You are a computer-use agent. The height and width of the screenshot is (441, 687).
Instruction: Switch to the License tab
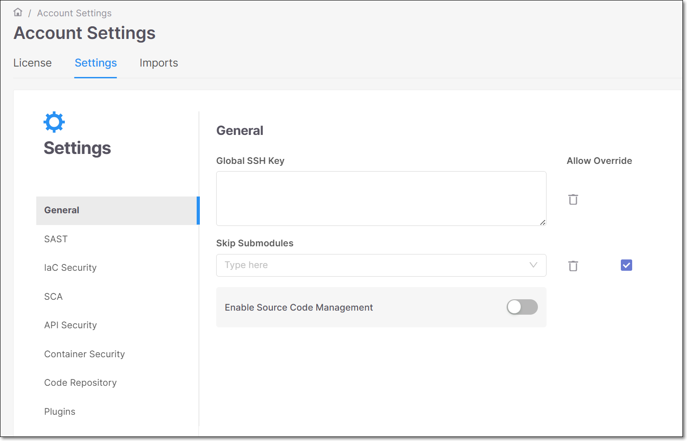(x=33, y=63)
